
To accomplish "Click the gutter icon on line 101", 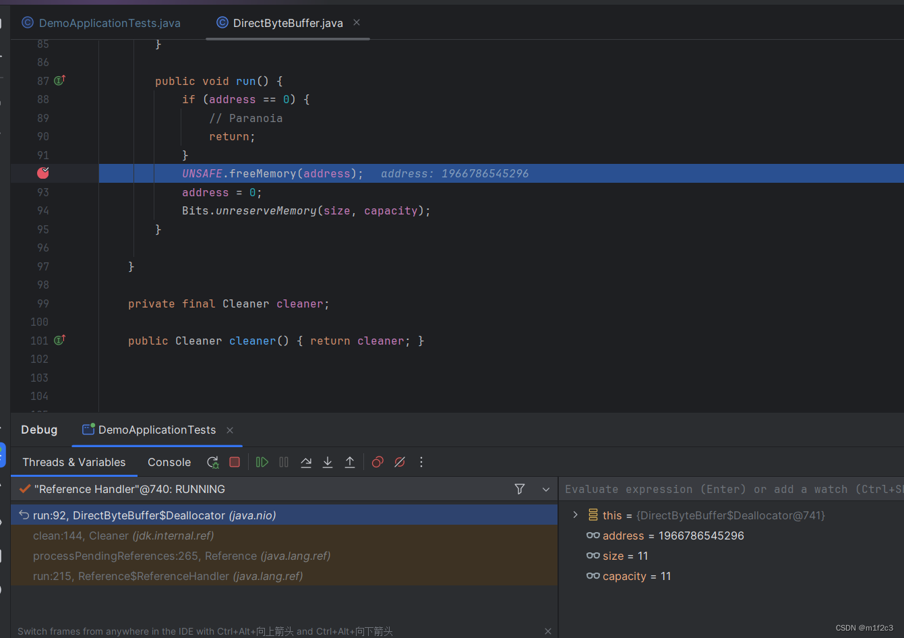I will click(59, 340).
